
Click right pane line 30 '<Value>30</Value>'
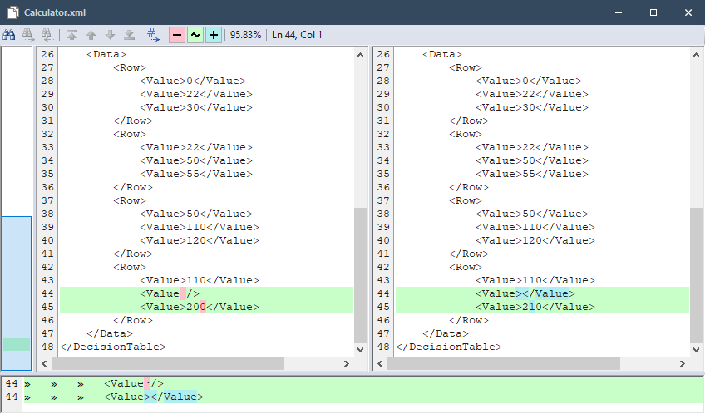pyautogui.click(x=532, y=107)
